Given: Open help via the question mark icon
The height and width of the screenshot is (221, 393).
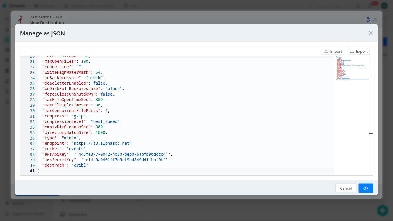Looking at the screenshot, I should 368,19.
